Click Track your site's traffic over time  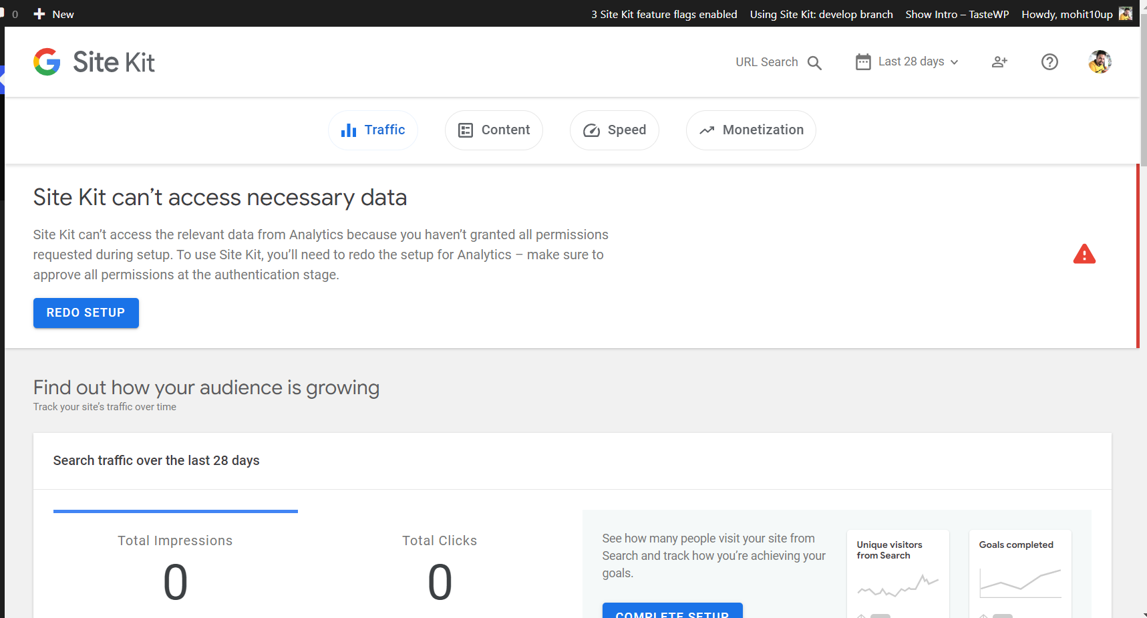click(x=105, y=407)
